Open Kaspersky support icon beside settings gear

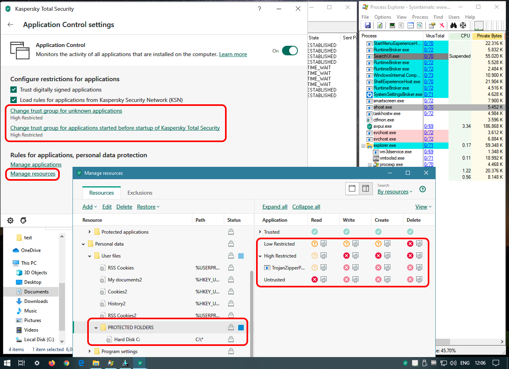[x=23, y=220]
